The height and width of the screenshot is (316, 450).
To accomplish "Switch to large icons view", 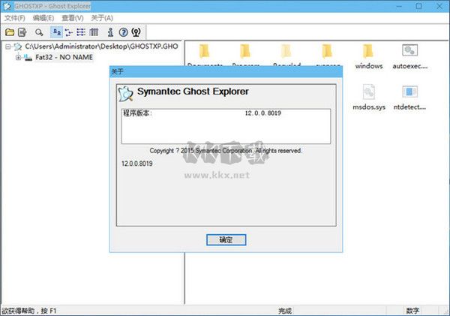I will [56, 32].
